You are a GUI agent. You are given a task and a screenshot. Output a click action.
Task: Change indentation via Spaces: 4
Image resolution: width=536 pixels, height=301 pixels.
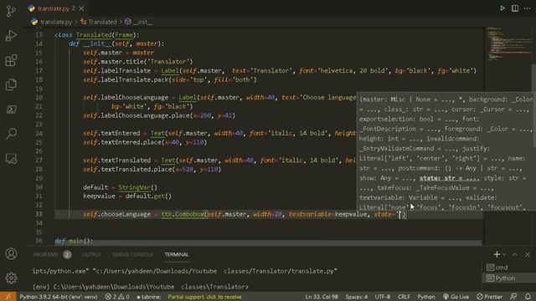[356, 297]
